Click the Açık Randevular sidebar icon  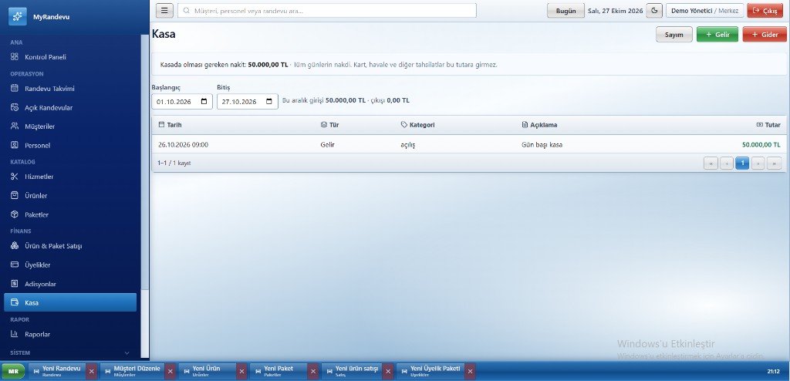(15, 107)
